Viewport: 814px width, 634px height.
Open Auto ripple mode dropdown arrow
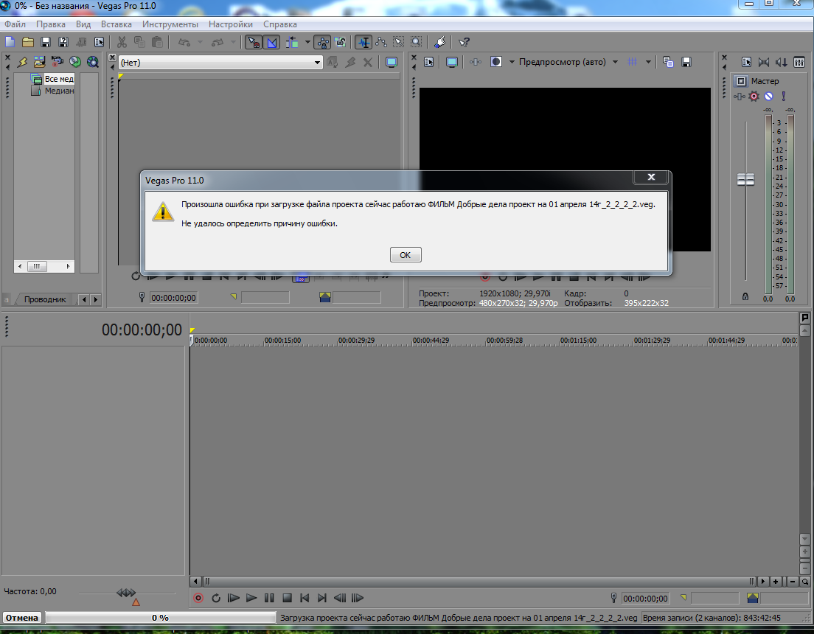(x=307, y=42)
